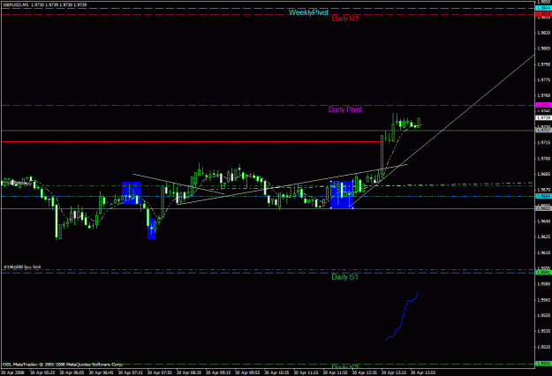Click the 30 Apr 05:25 time label
Screen dimensions: 552x376
[42, 372]
